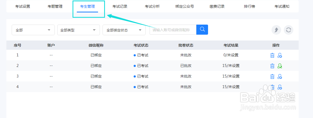Open grading icon for row 1
The image size is (313, 118).
pos(280,55)
